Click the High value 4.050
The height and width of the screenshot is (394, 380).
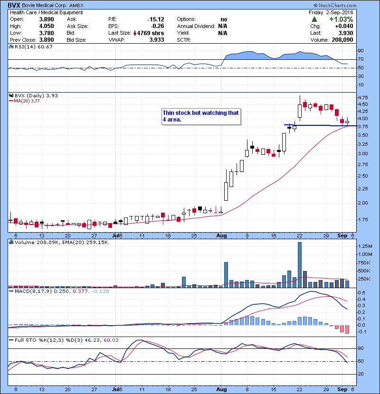[x=47, y=26]
